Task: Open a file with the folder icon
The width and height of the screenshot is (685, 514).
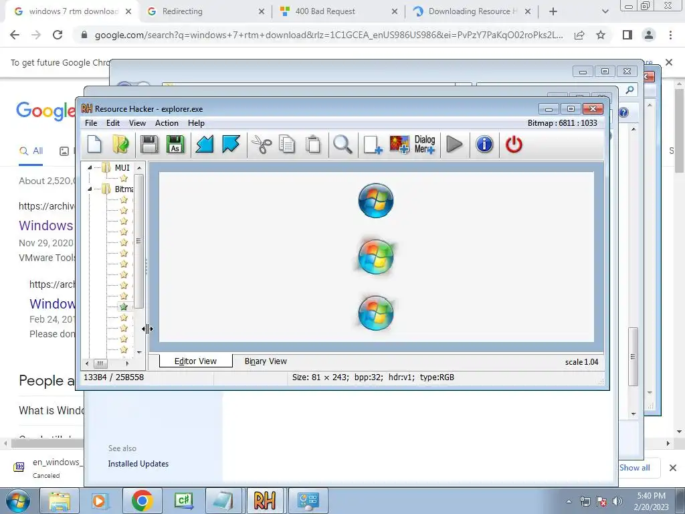Action: click(120, 145)
